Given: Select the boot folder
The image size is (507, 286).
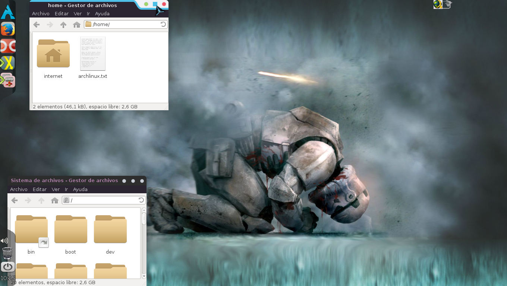Looking at the screenshot, I should (x=70, y=235).
